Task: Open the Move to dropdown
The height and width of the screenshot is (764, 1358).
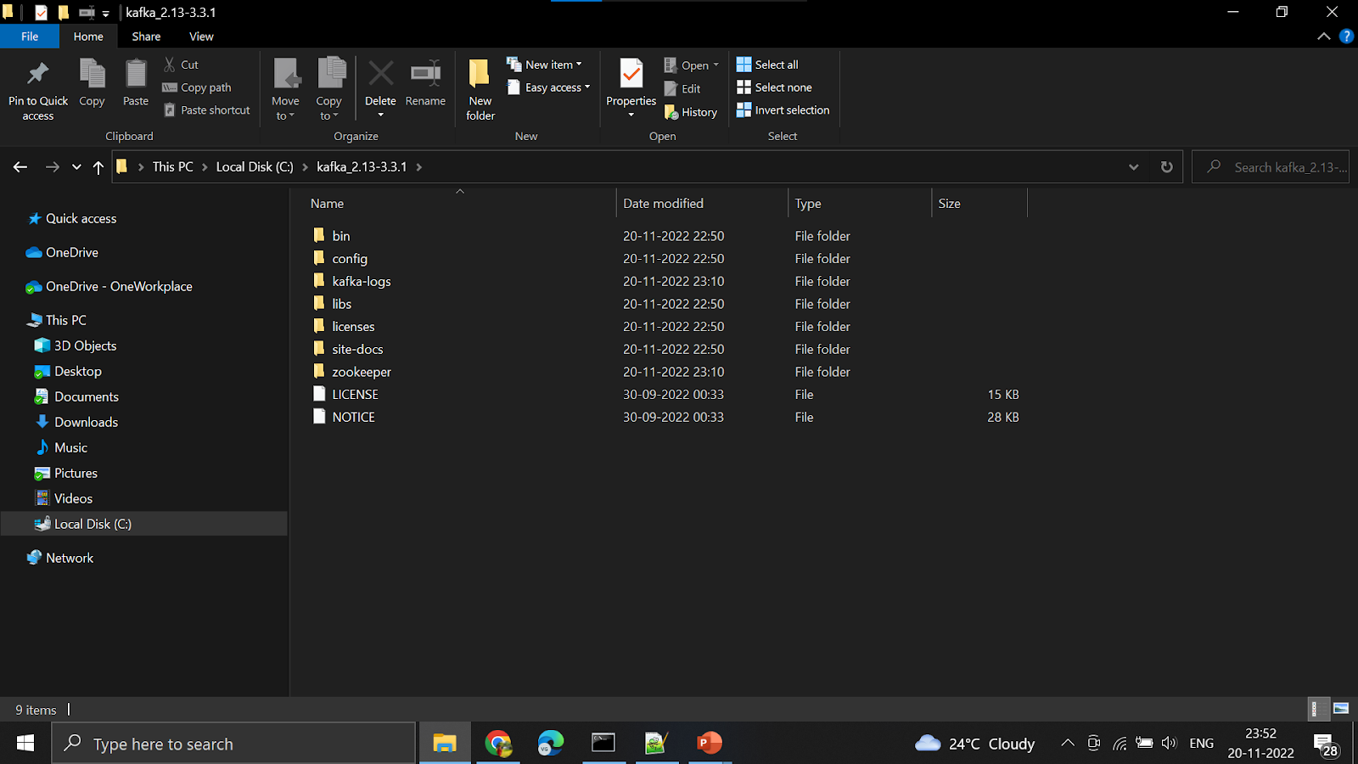Action: [x=285, y=90]
